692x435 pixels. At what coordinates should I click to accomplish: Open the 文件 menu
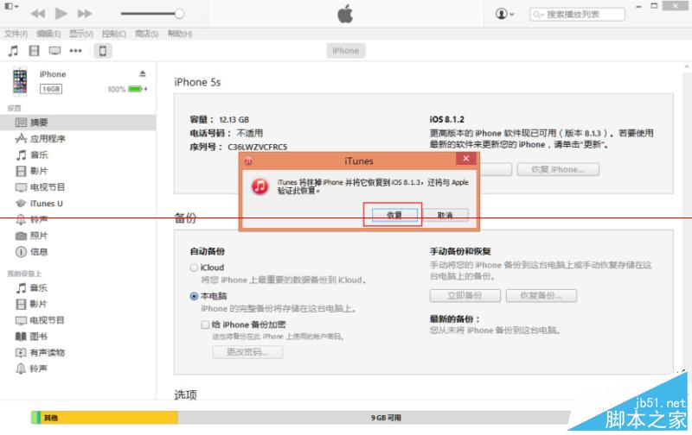16,34
